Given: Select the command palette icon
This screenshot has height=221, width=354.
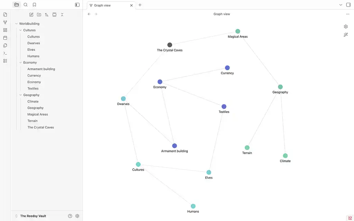Looking at the screenshot, I should tap(5, 53).
